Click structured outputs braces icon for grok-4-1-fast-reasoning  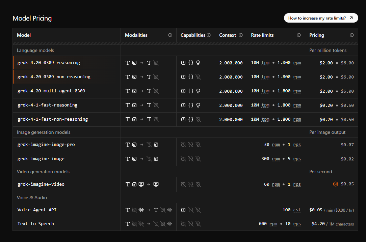(x=191, y=105)
